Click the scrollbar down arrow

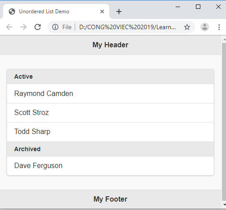tap(224, 205)
